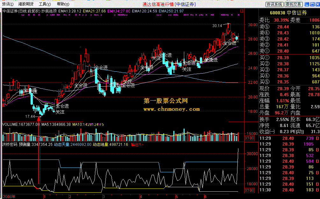This screenshot has height=199, width=320.
Task: Close the 通达信 window
Action: (x=317, y=4)
